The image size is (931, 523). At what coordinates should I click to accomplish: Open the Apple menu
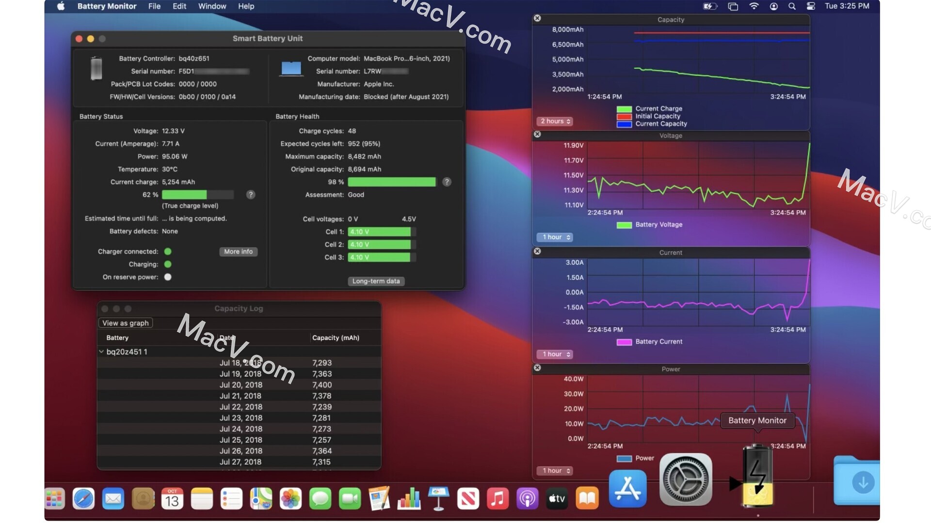coord(61,6)
